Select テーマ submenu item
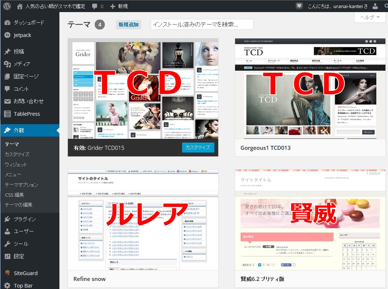388x289 pixels. (x=12, y=144)
